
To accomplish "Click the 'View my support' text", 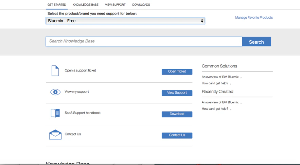I will (x=77, y=92).
